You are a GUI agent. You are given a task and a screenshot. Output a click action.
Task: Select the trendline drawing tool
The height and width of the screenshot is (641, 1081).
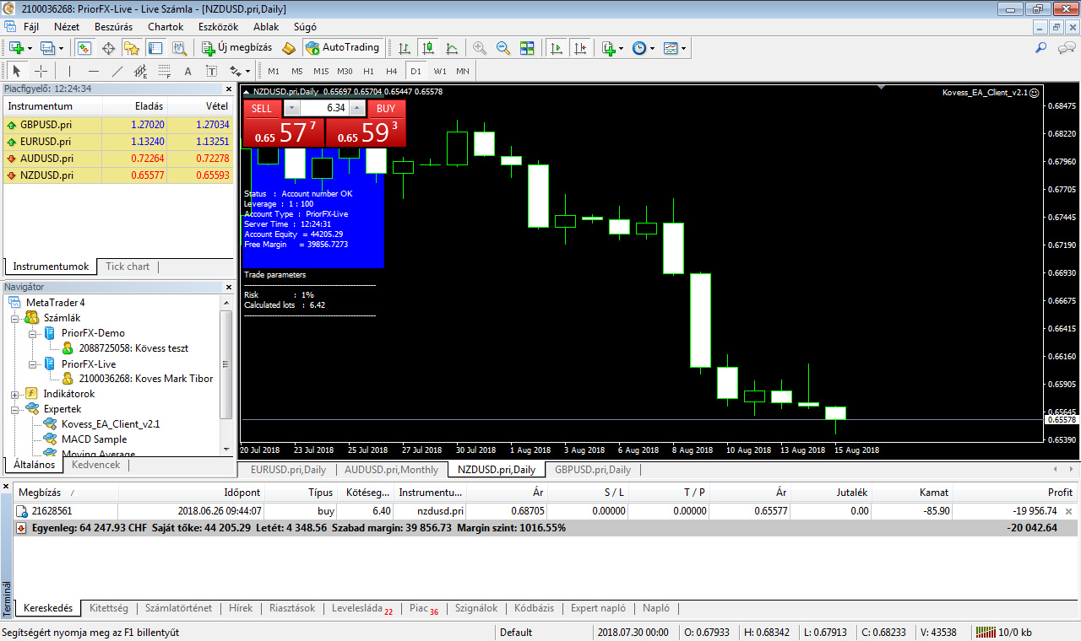pyautogui.click(x=117, y=71)
